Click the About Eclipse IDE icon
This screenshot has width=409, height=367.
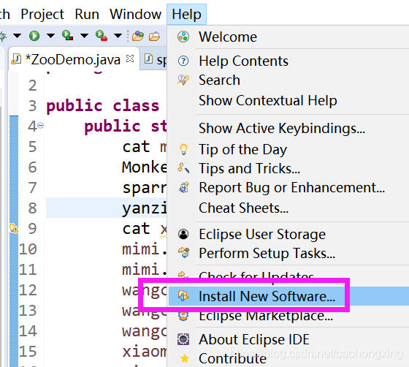coord(183,339)
